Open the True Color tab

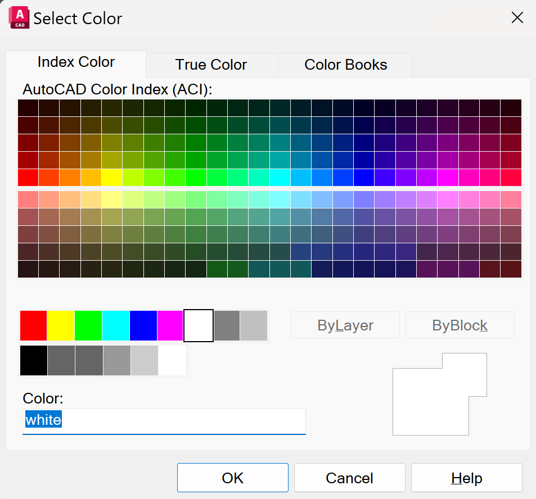click(211, 65)
